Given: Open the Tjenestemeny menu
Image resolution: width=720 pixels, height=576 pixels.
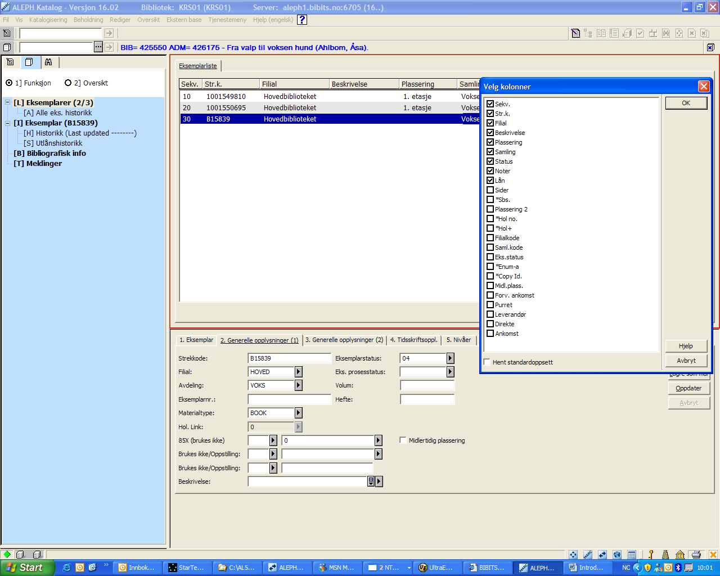Looking at the screenshot, I should 227,20.
